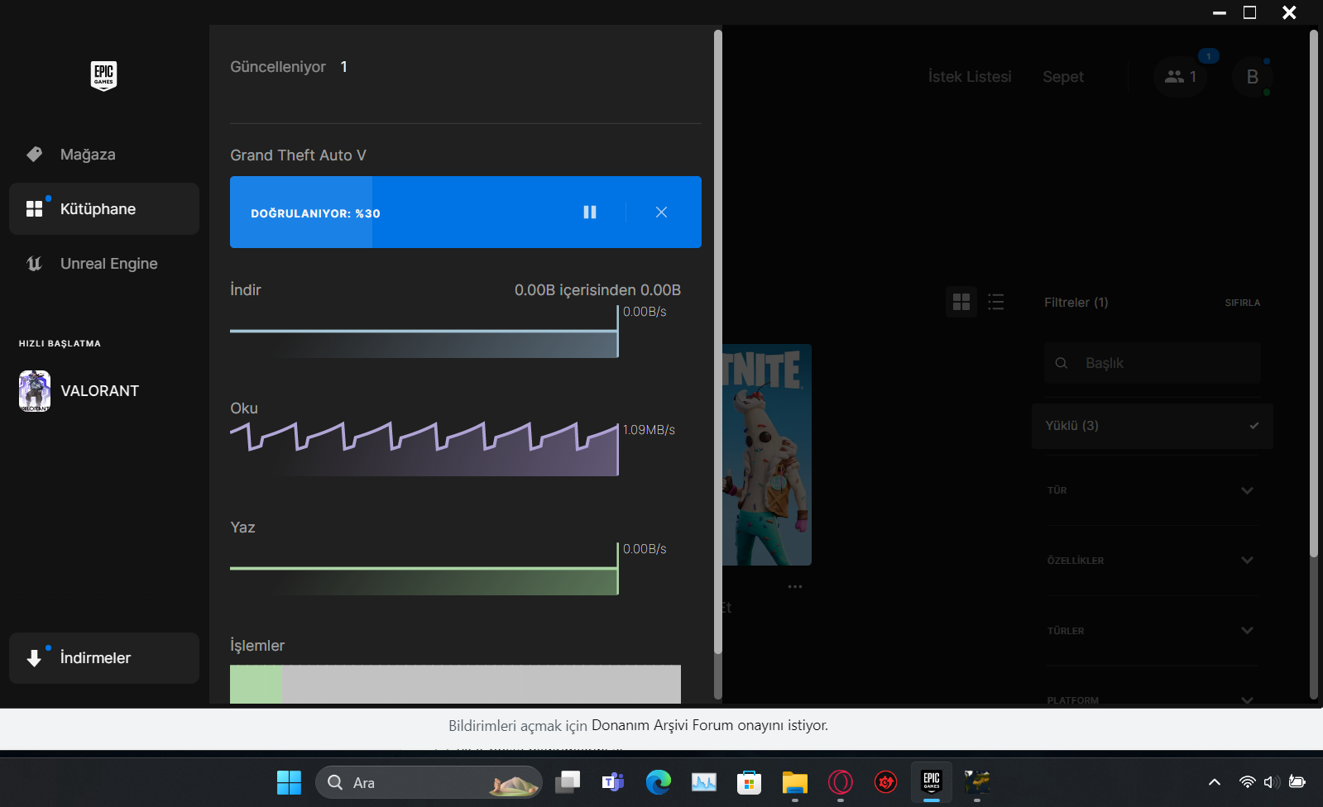Open the monitor graph app on taskbar

point(704,782)
